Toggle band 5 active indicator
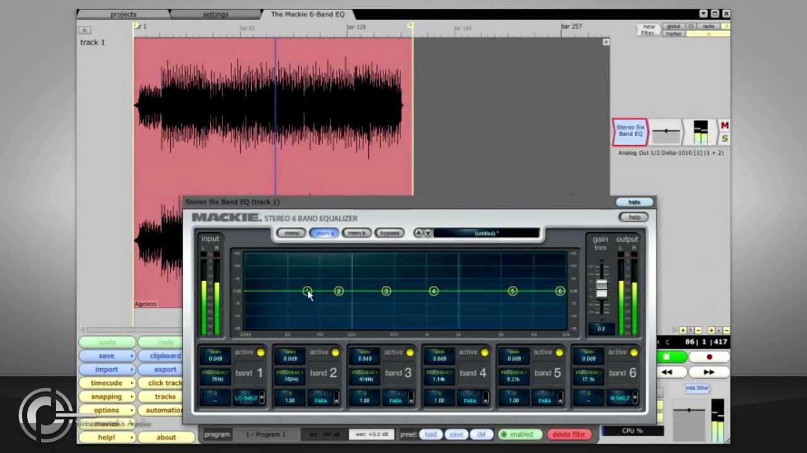The width and height of the screenshot is (807, 453). pos(559,352)
